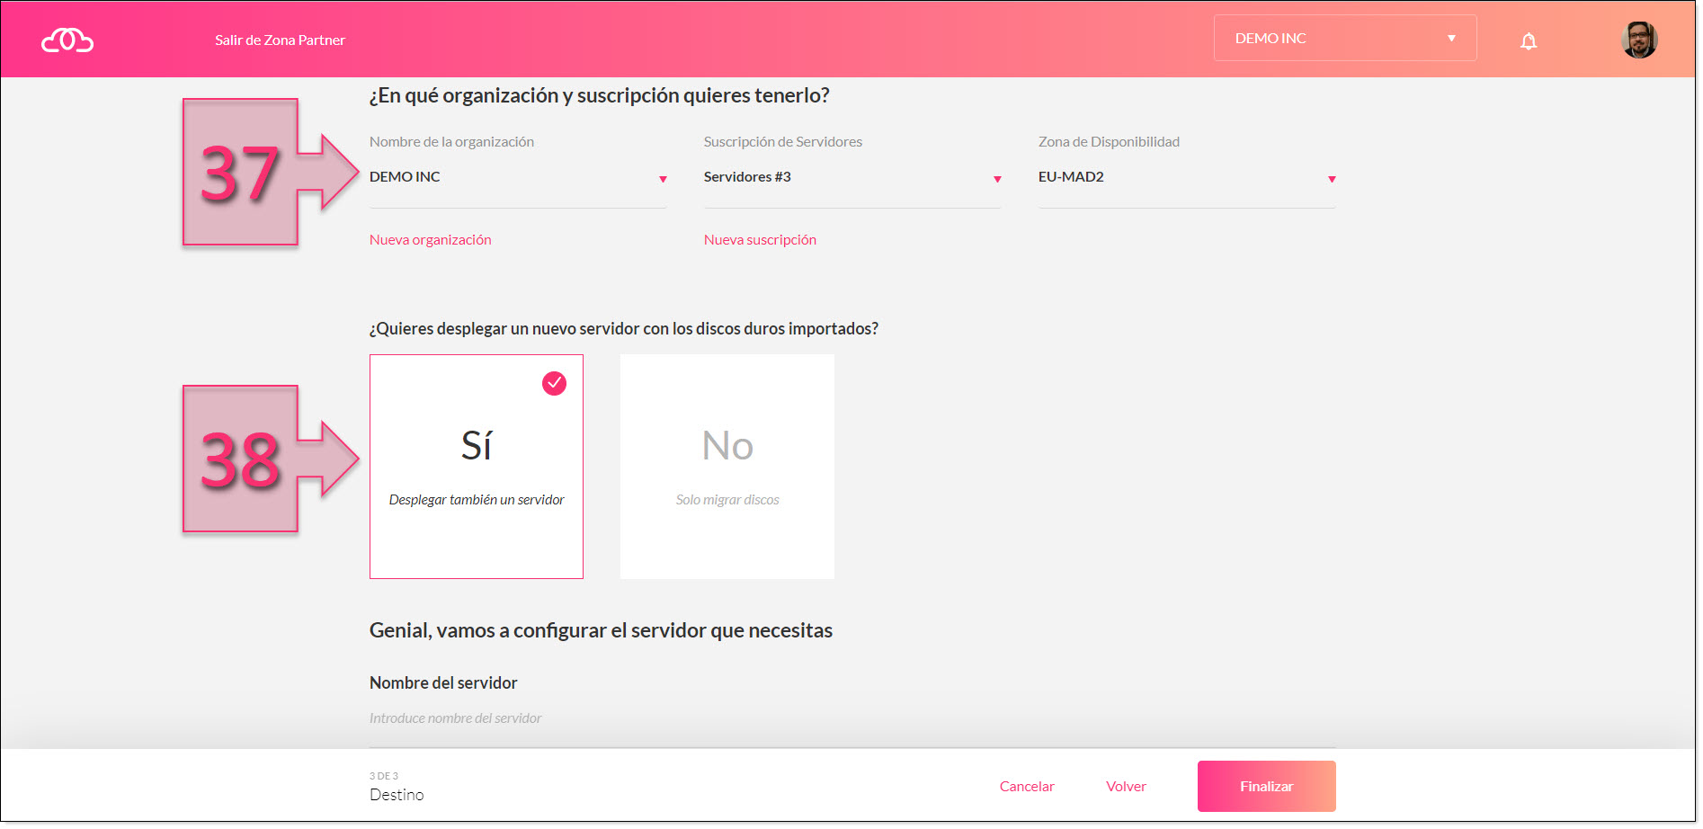This screenshot has width=1703, height=829.
Task: Click Volver to go back a step
Action: click(x=1126, y=786)
